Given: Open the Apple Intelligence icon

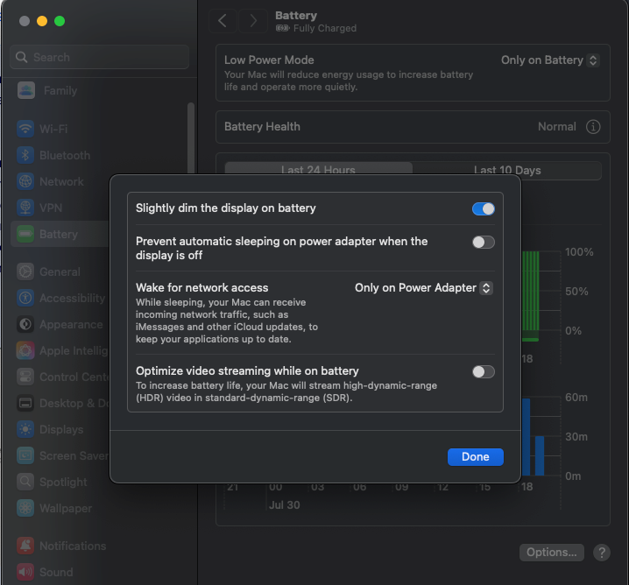Looking at the screenshot, I should (x=25, y=350).
